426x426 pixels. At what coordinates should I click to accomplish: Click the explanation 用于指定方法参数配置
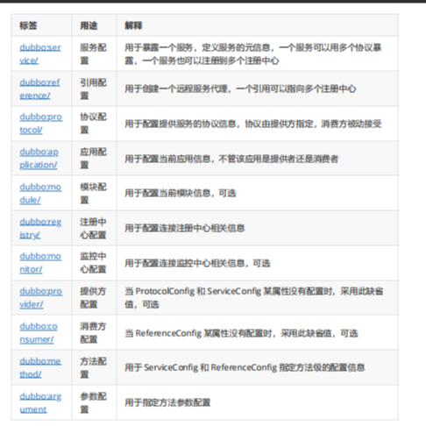[167, 402]
